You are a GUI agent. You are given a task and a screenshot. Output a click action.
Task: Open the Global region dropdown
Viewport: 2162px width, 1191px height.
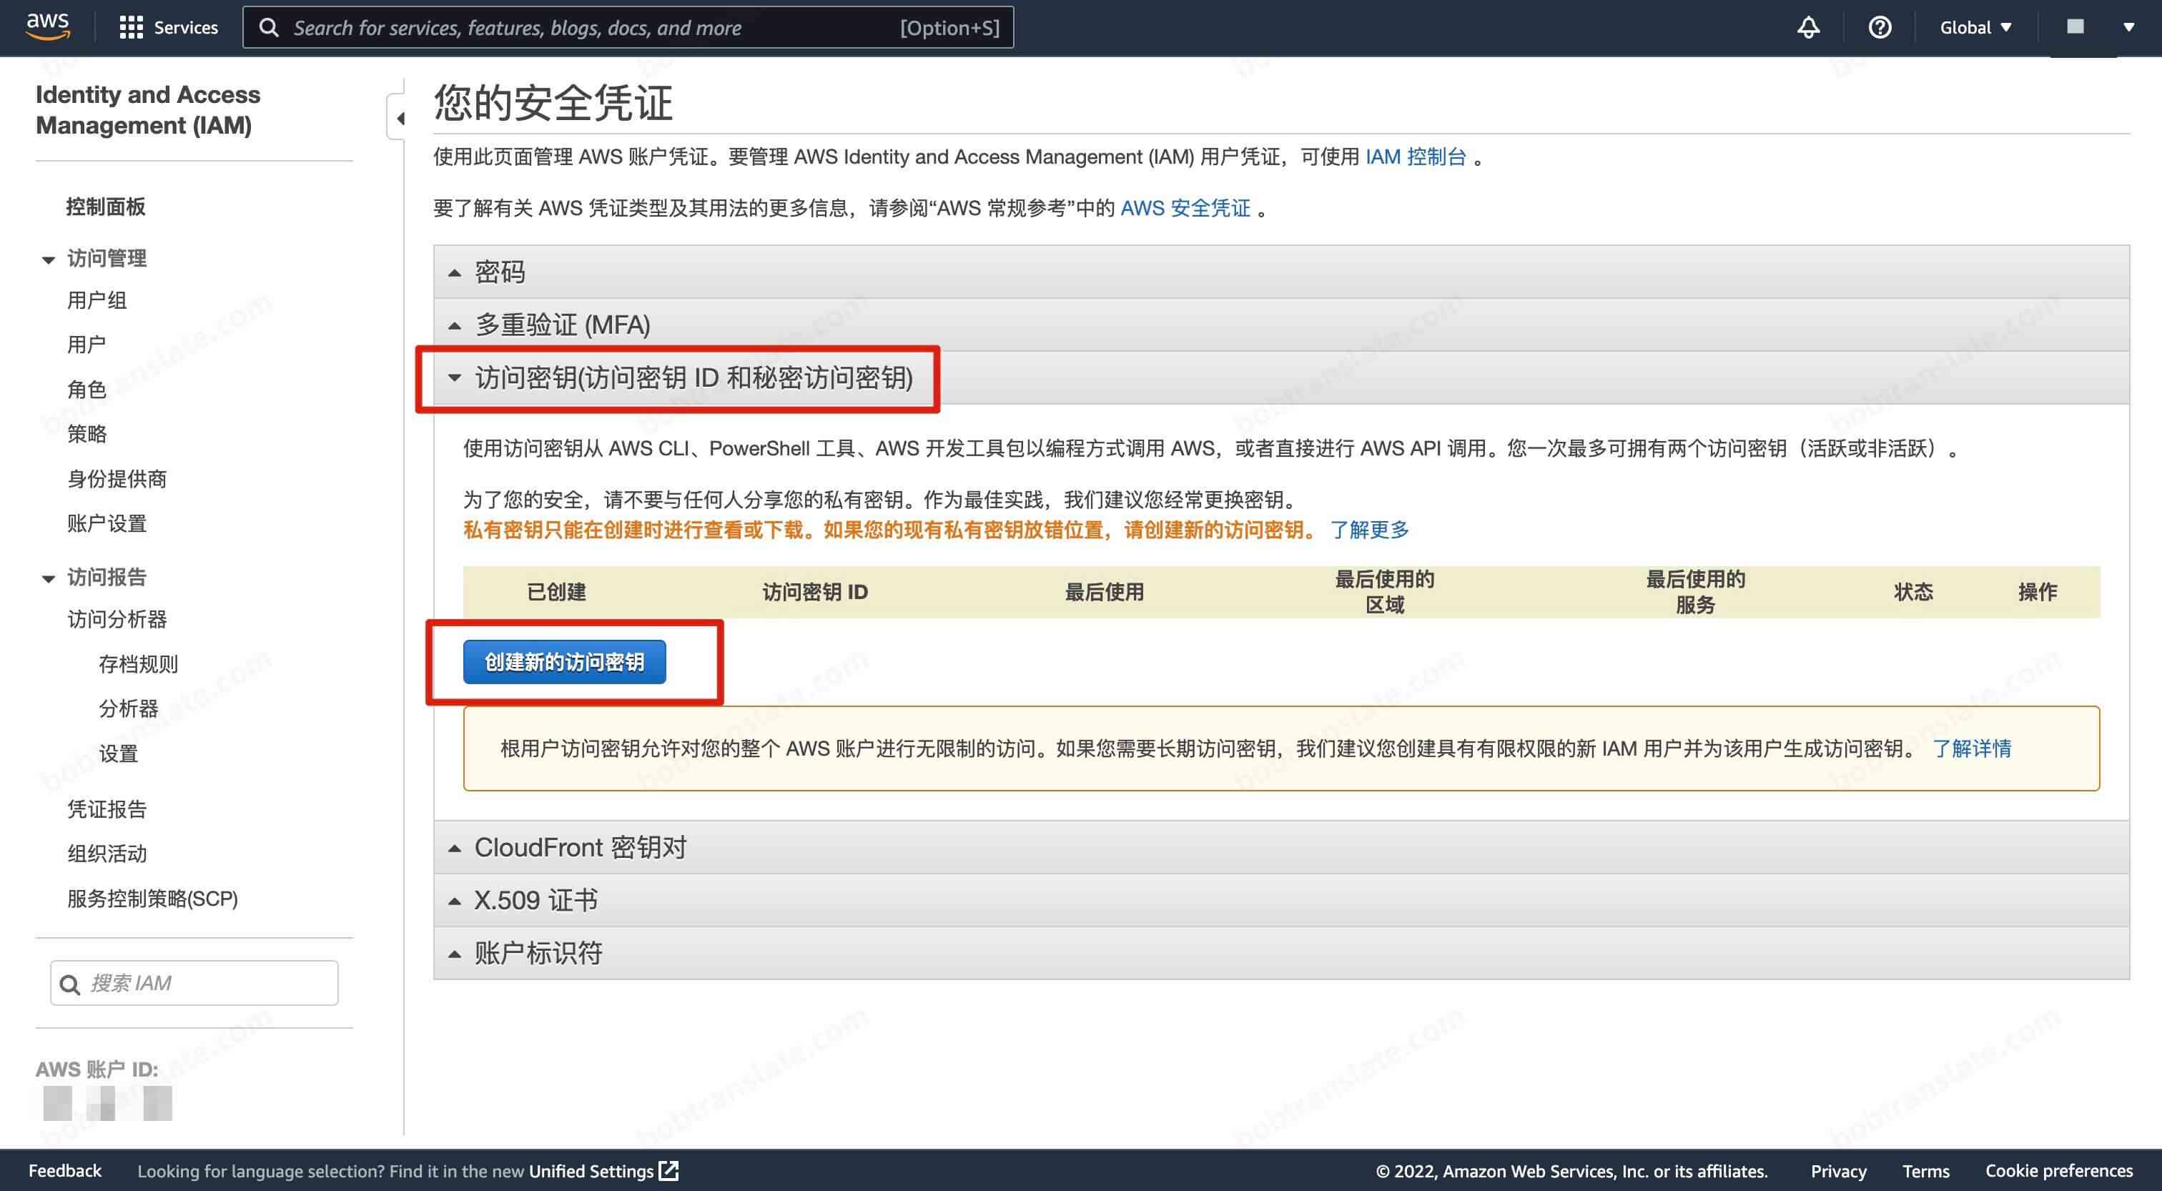(x=1975, y=28)
